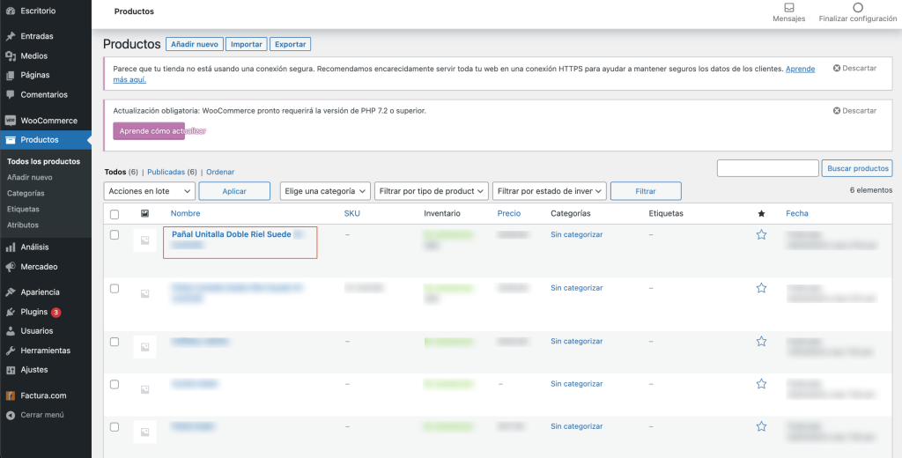Click the Medios media icon
This screenshot has width=902, height=458.
click(11, 55)
